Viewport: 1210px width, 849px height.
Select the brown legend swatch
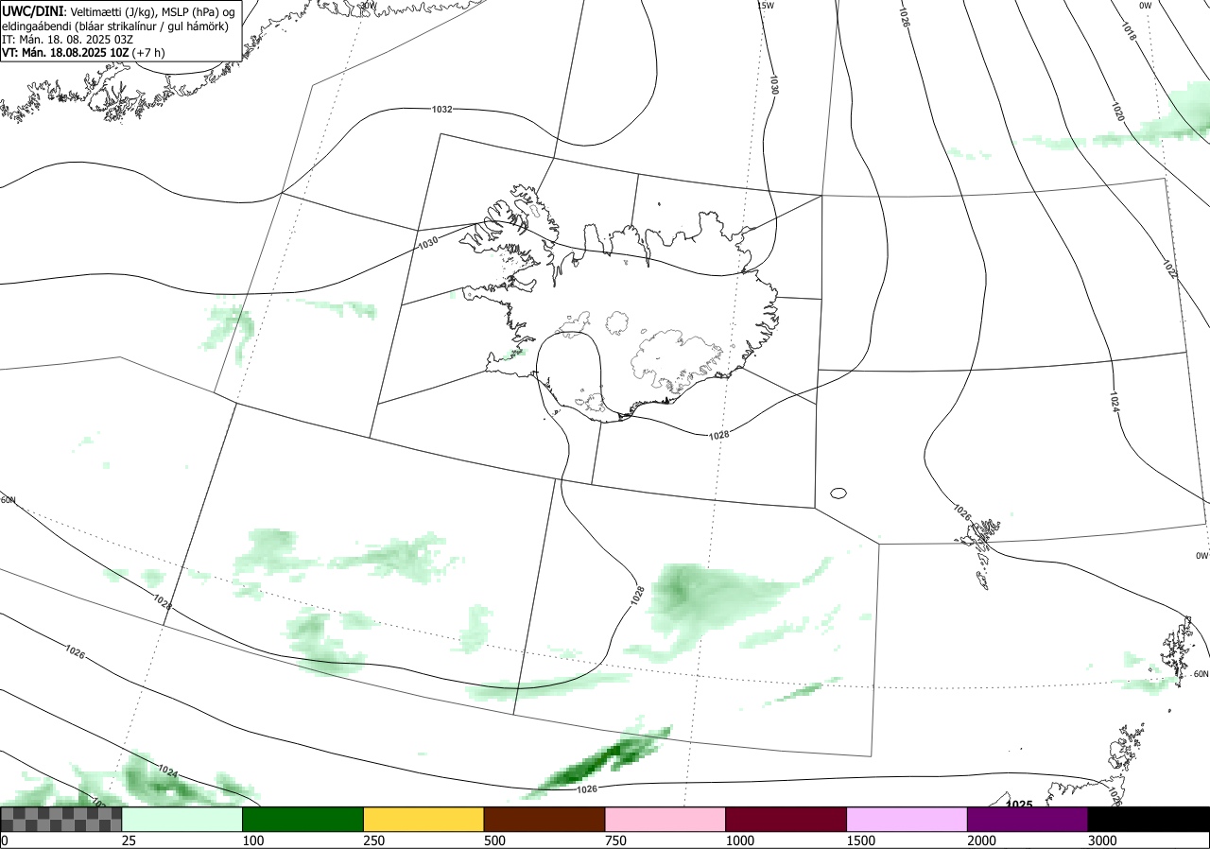544,819
